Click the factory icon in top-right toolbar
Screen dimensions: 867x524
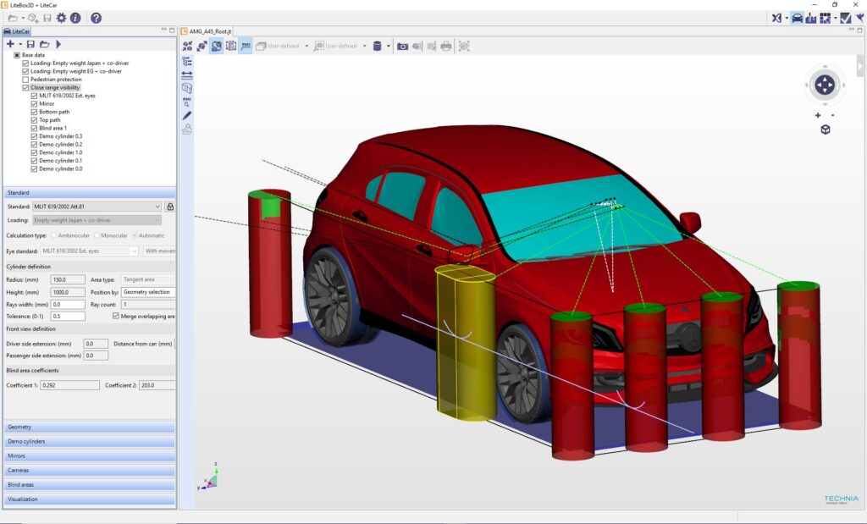810,19
